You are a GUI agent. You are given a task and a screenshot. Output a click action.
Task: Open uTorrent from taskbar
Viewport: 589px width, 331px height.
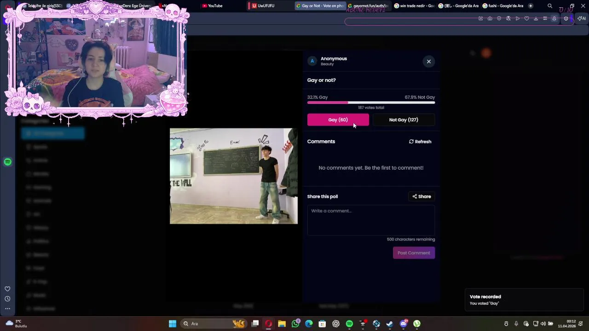(417, 324)
